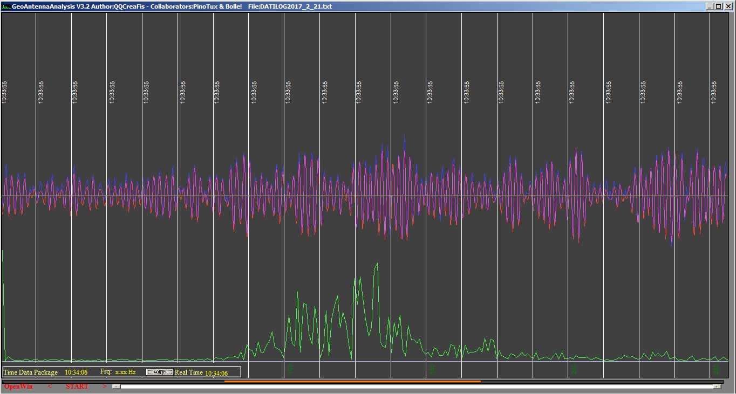Click the red OpenWin label
Viewport: 736px width, 394px height.
tap(18, 386)
